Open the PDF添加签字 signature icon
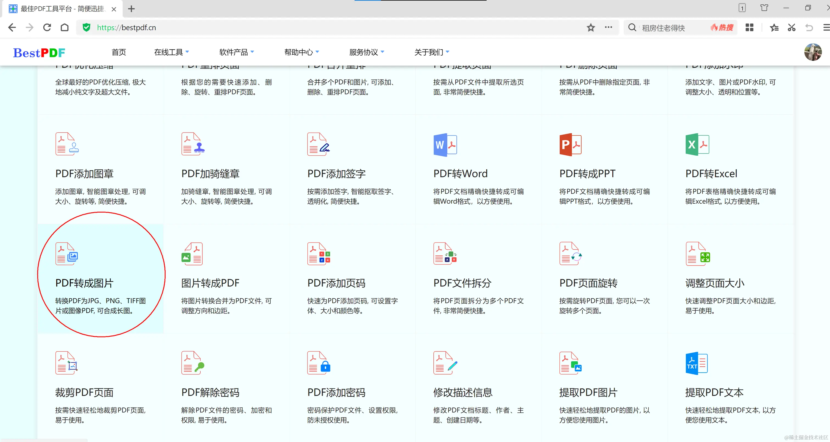 click(x=318, y=144)
